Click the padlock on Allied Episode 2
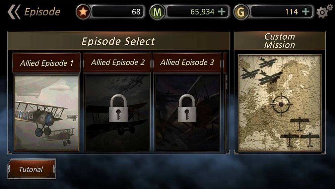Image resolution: width=335 pixels, height=189 pixels. 118,108
